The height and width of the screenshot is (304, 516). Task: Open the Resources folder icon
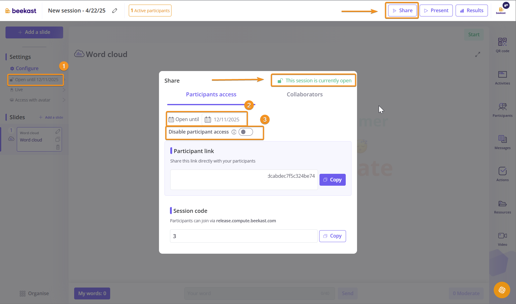pos(502,206)
